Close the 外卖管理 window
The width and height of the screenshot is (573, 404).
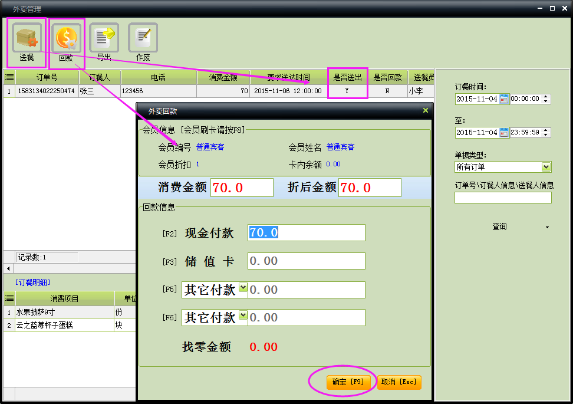point(565,8)
